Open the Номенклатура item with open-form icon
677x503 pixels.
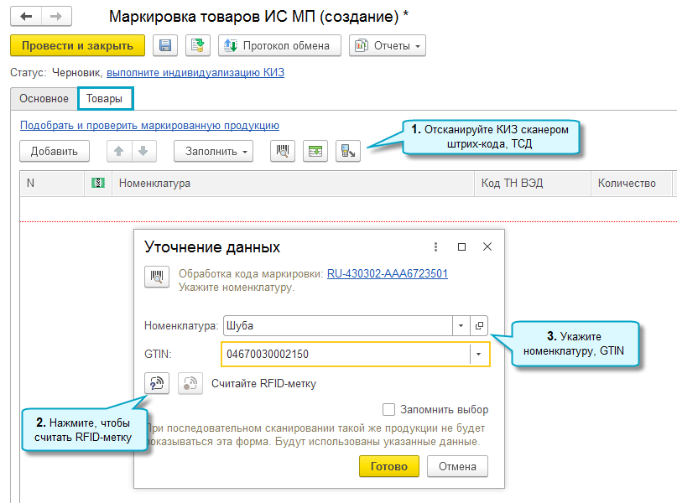click(479, 326)
